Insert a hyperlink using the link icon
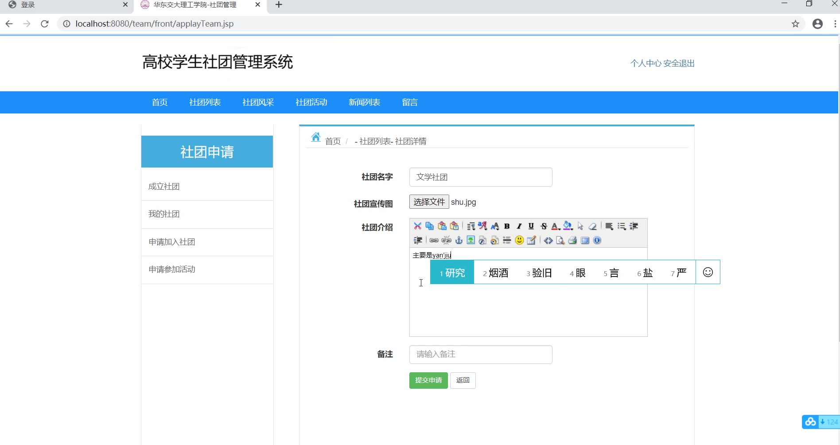 coord(434,240)
